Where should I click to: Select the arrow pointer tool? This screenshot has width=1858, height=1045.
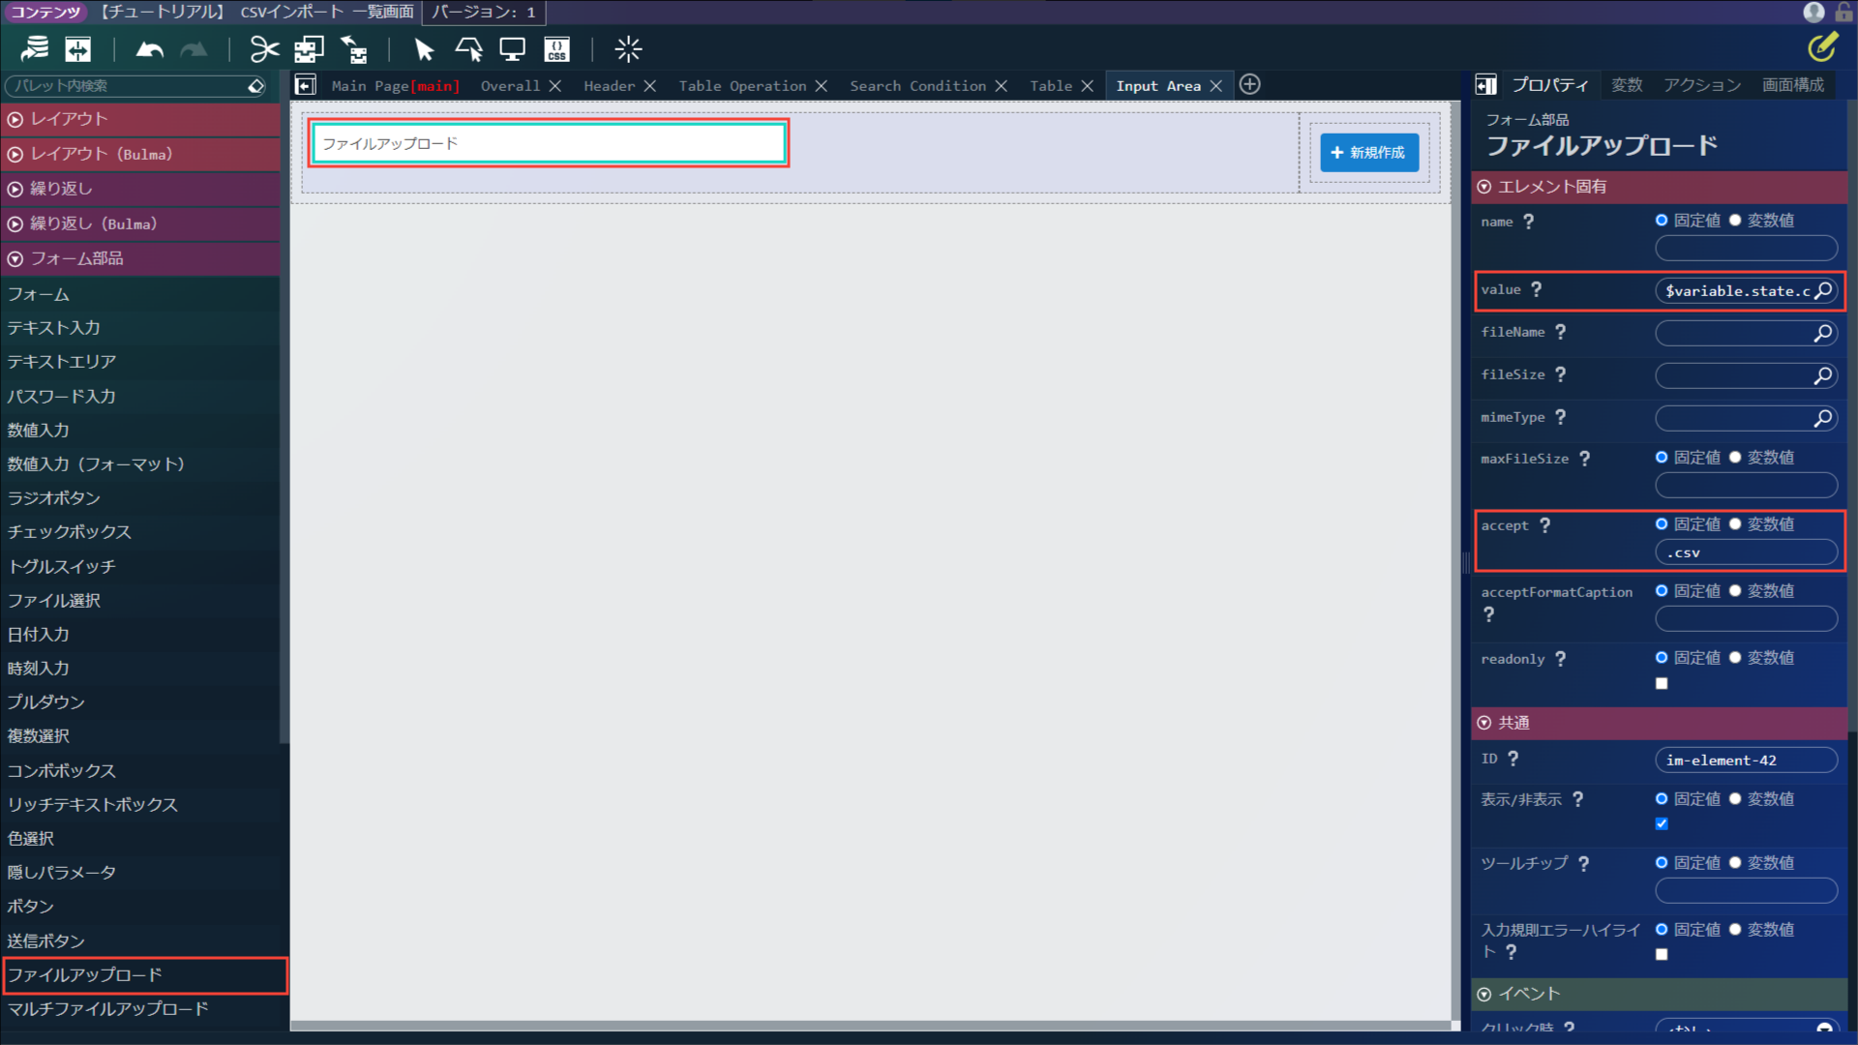[424, 49]
